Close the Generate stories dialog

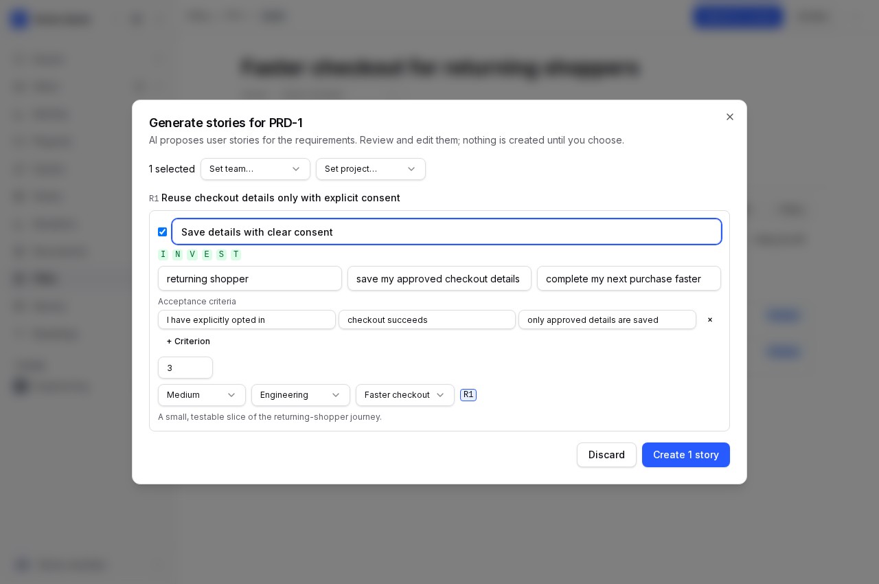[730, 117]
